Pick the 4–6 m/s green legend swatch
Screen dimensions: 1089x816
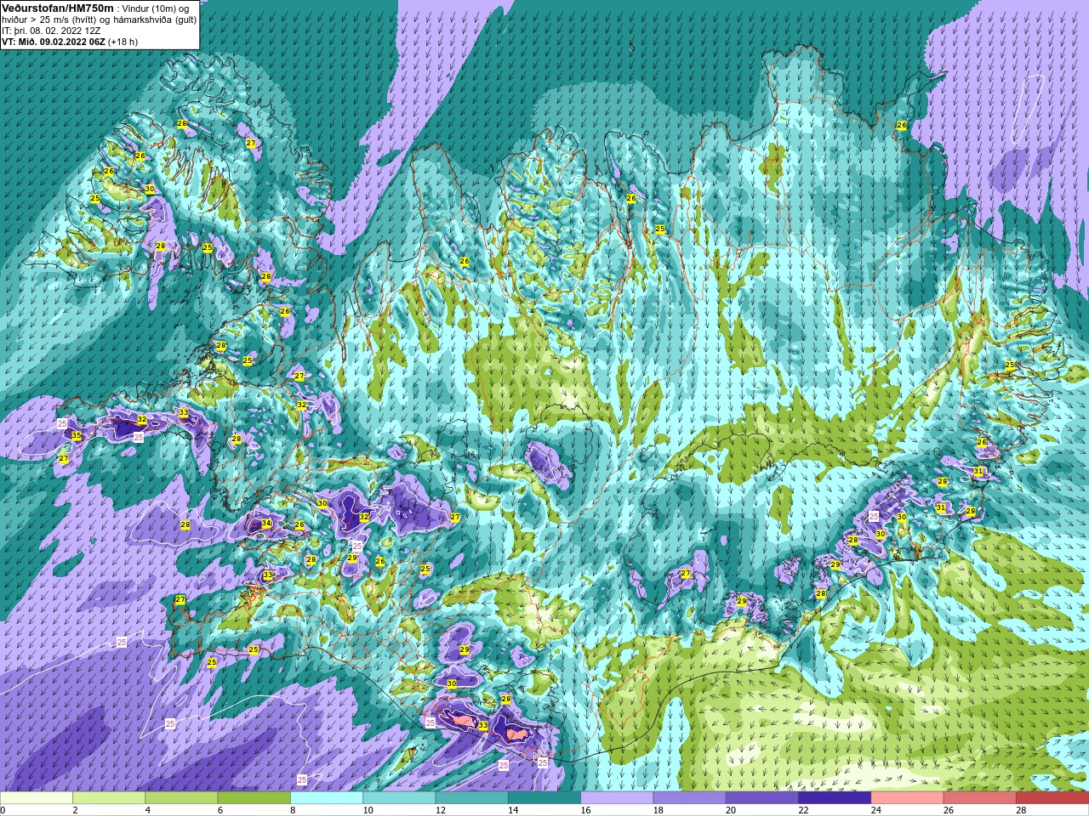tap(181, 798)
